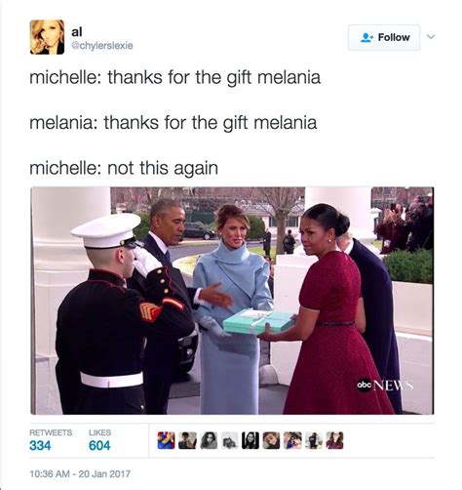462x490 pixels.
Task: Click the add-person icon inside the Follow button
Action: 367,37
